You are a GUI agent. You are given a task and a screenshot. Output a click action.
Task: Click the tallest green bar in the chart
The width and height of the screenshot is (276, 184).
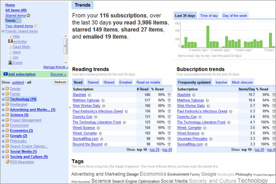(207, 37)
